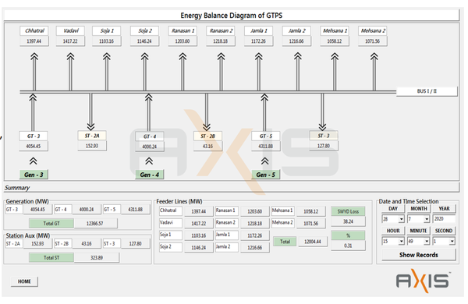The width and height of the screenshot is (468, 304).
Task: Click the Mehsana 1 feeder label in diagram
Action: 335,30
